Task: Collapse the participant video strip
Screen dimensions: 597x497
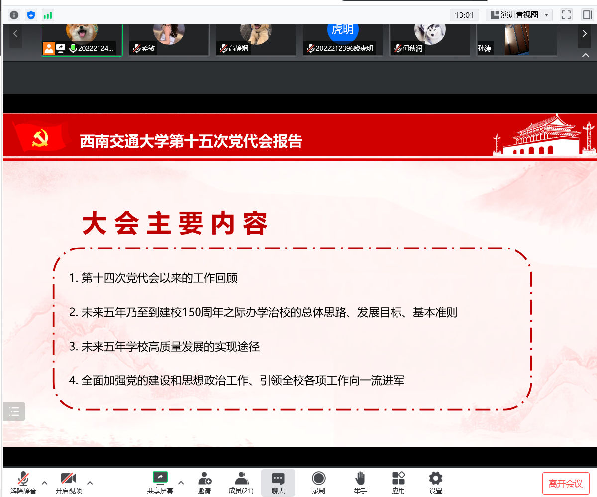Action: coord(585,55)
